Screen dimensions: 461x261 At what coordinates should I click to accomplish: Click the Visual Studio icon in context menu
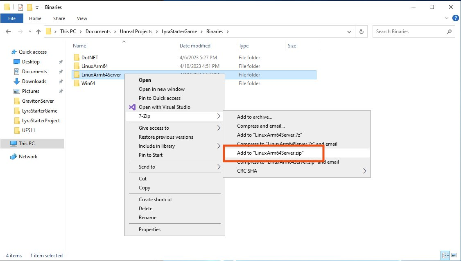pyautogui.click(x=132, y=107)
